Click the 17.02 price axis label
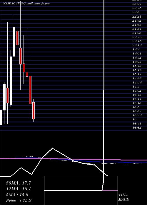147x205 pixels. pos(137,90)
